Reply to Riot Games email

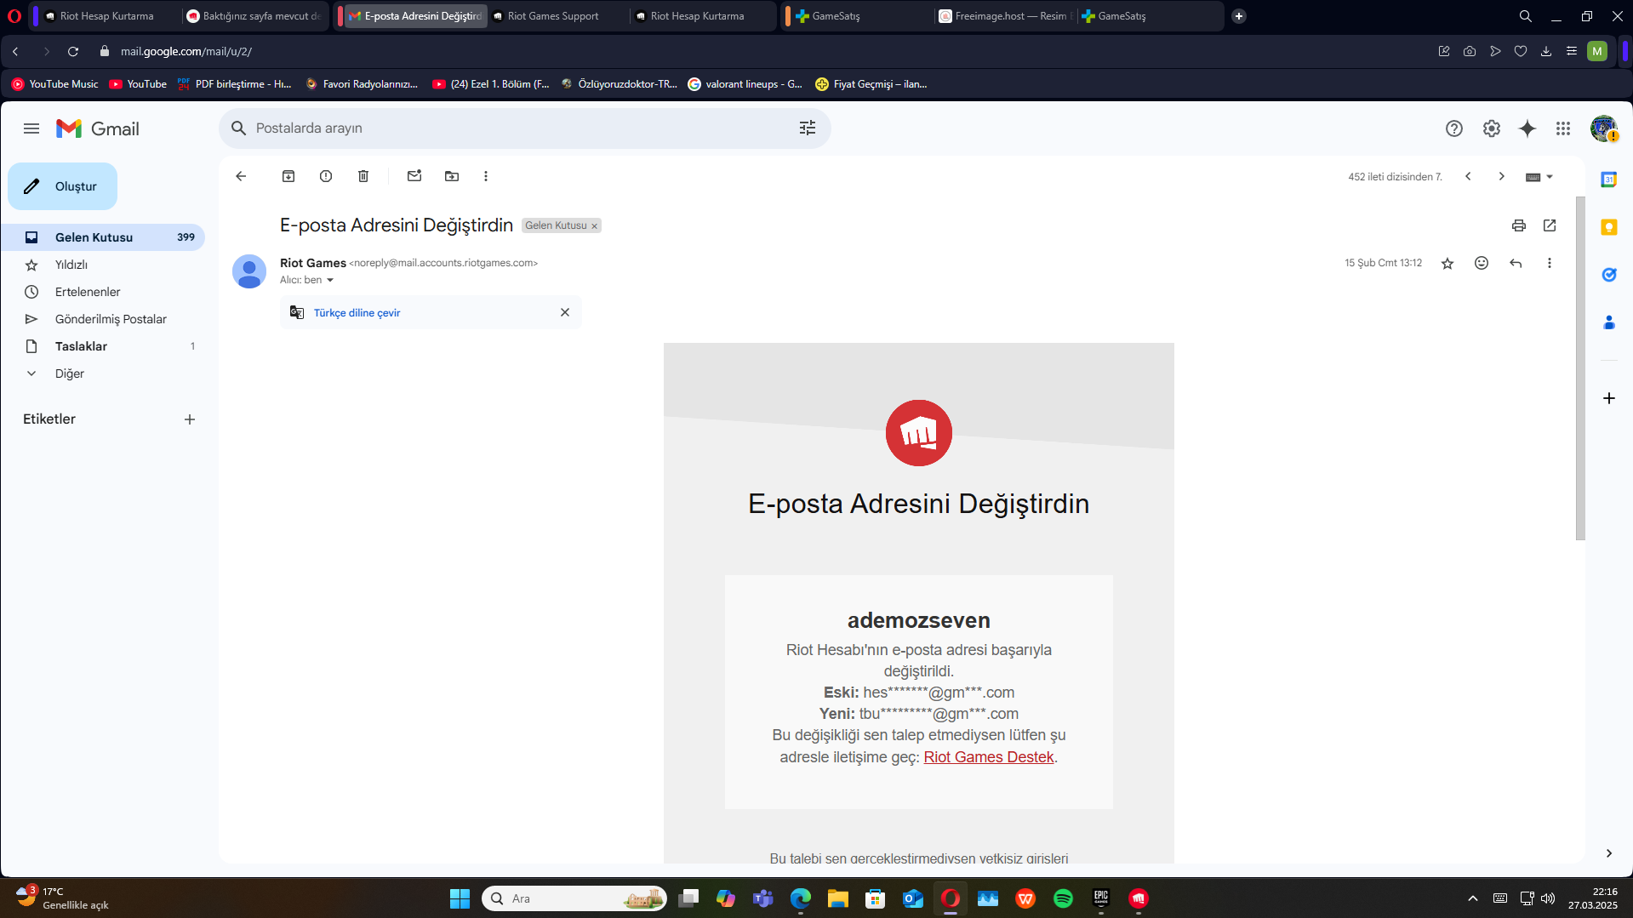pos(1516,264)
